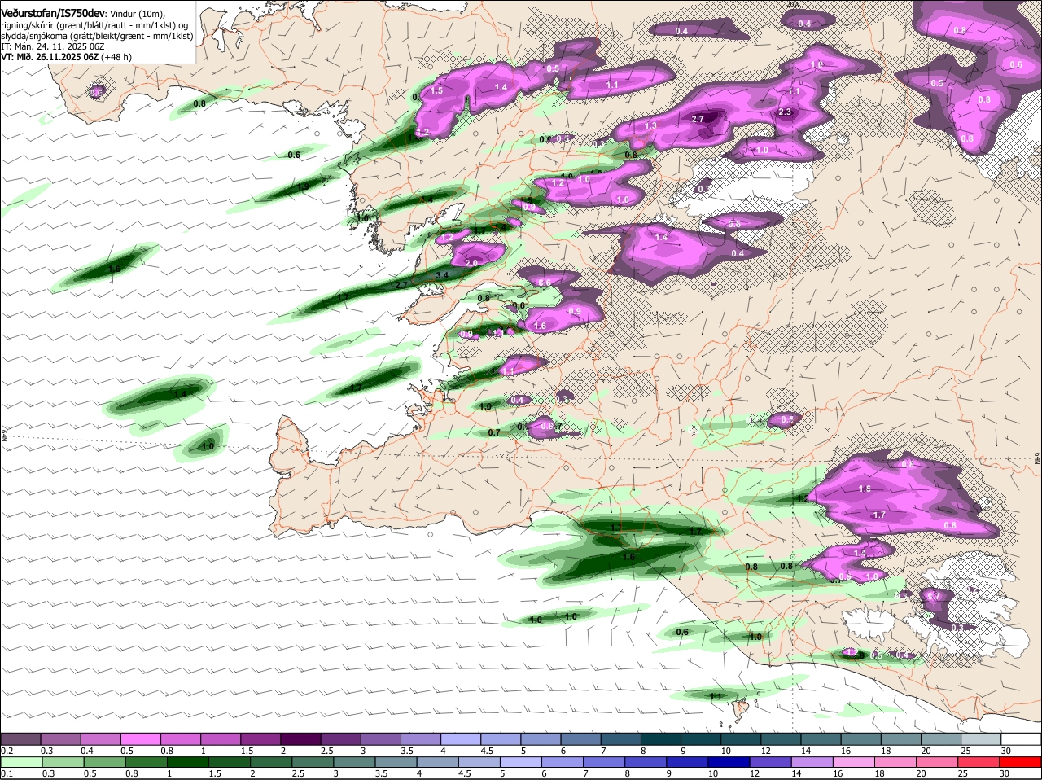
Task: Click the red rain swatch after 30
Action: point(1021,762)
